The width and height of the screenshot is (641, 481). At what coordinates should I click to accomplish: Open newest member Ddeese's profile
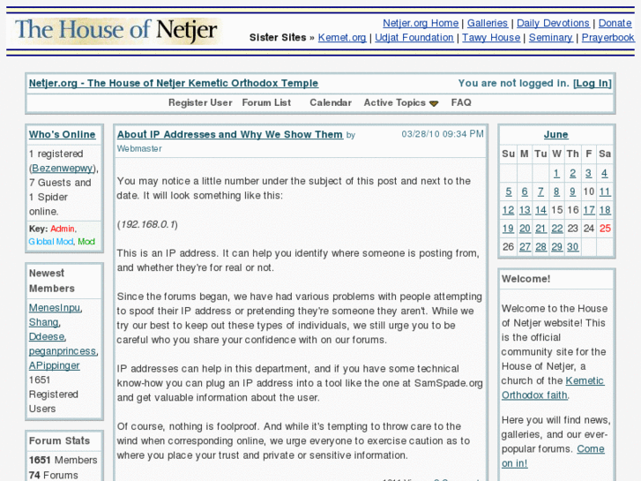47,336
